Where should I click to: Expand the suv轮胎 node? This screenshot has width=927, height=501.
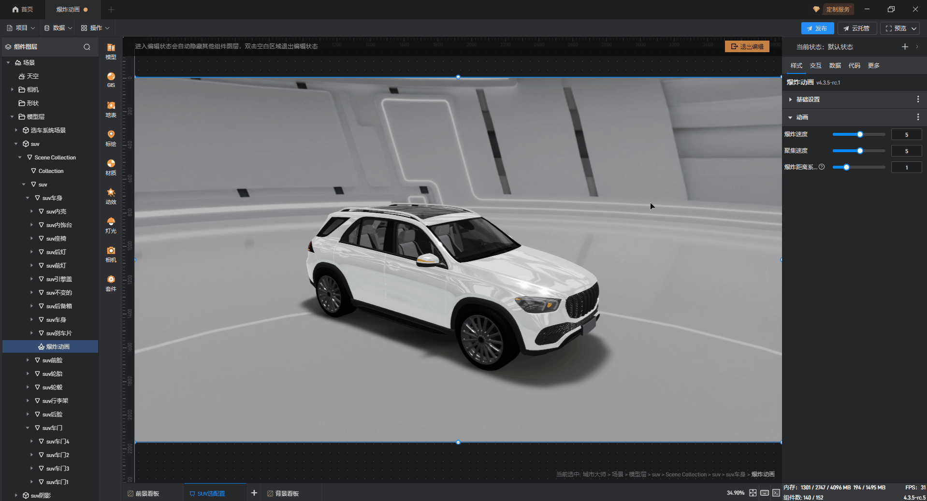pyautogui.click(x=28, y=373)
